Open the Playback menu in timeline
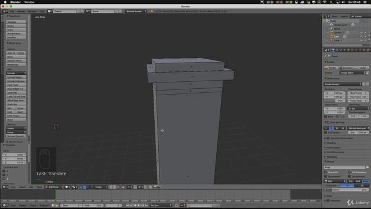Viewport: 371px width, 209px height. click(x=44, y=206)
